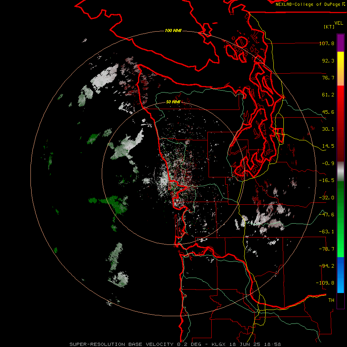This screenshot has width=347, height=347.
Task: Click the SUPER-RESOLUTION BASE VELOCITY caption text
Action: [121, 344]
